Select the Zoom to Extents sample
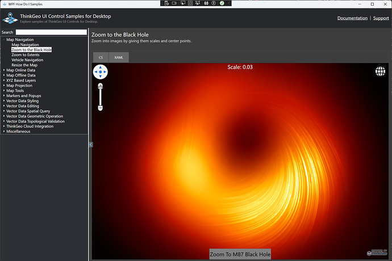 (x=26, y=54)
